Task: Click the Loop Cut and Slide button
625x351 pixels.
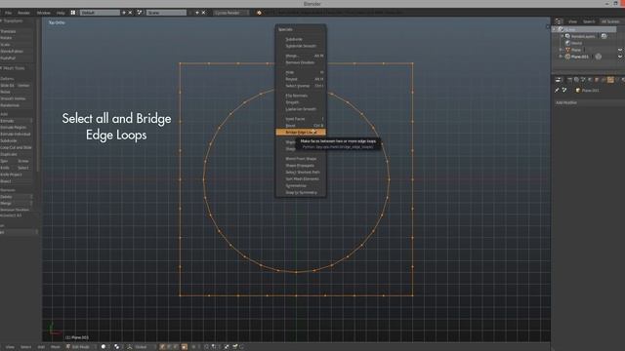Action: pyautogui.click(x=17, y=147)
